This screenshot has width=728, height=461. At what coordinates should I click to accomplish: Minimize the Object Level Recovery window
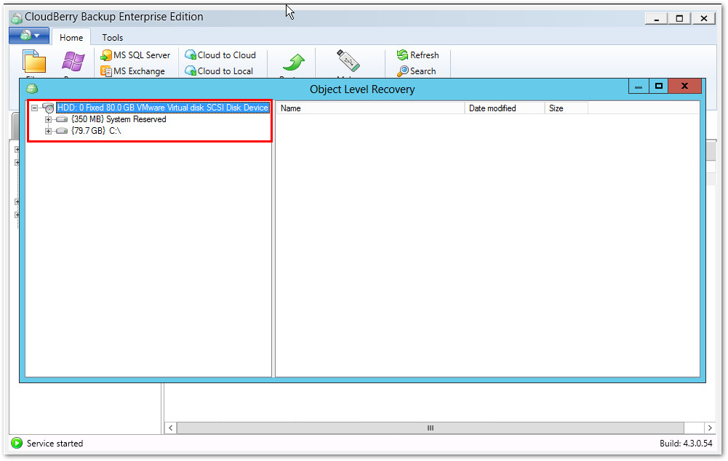tap(639, 86)
